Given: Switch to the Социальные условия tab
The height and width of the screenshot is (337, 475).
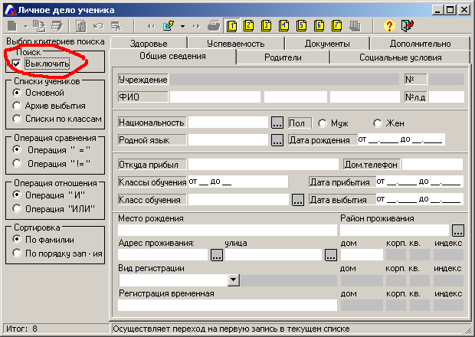Looking at the screenshot, I should [400, 57].
